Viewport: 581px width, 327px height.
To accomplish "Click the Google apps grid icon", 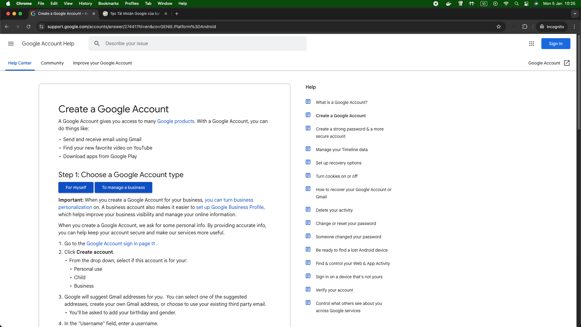I will point(531,44).
